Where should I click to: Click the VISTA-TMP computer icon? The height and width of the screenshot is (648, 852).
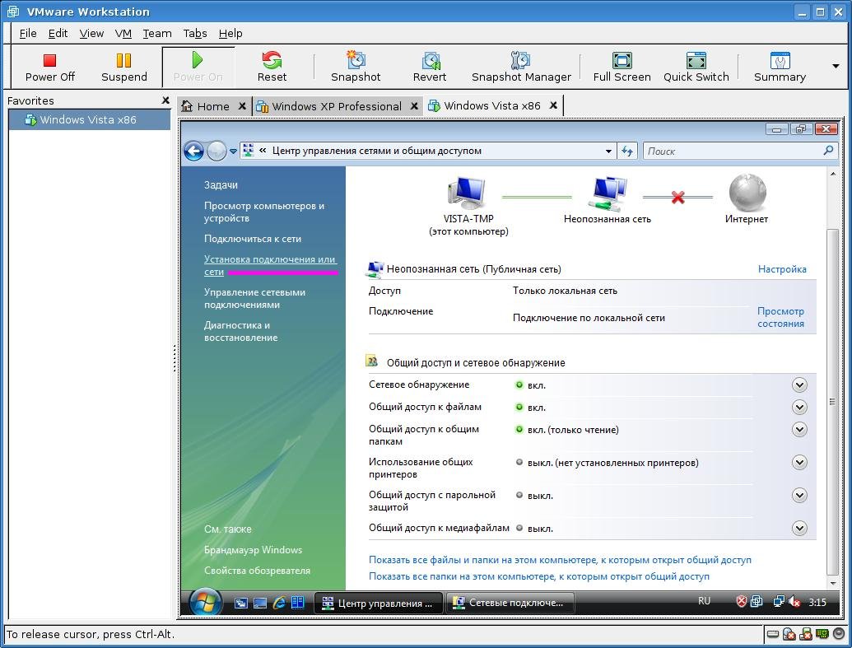click(467, 193)
